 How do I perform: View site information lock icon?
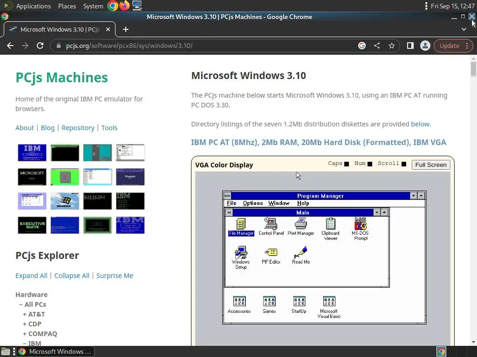tap(59, 46)
